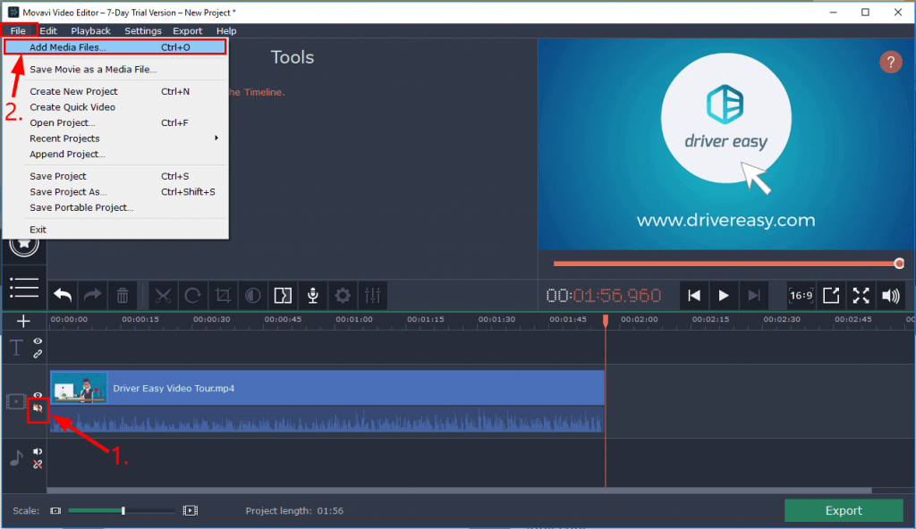916x529 pixels.
Task: Choose Save Project As menu entry
Action: pos(115,192)
